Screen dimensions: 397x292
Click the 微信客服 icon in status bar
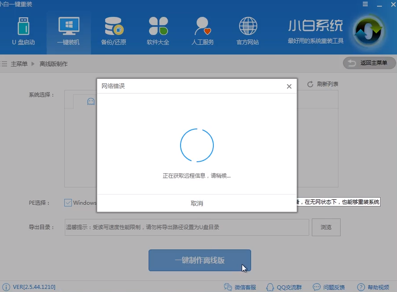coord(228,287)
